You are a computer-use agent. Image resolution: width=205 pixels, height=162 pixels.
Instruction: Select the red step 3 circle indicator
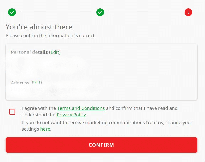tap(188, 12)
